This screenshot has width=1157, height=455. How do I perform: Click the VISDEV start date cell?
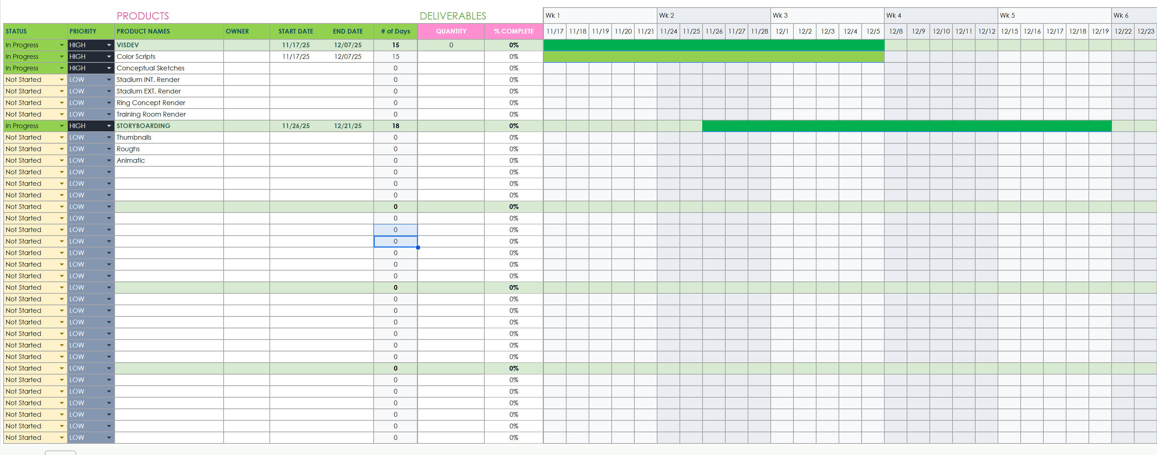point(295,45)
